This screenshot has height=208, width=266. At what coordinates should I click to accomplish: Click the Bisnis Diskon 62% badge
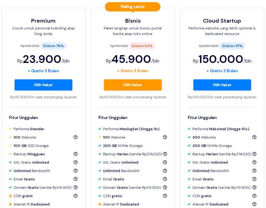[x=142, y=46]
